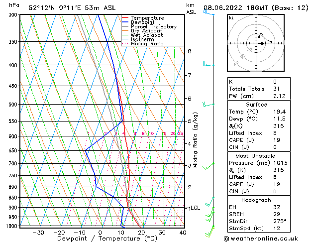Image resolution: width=313 pixels, height=242 pixels.
Task: Click the surface Temp value 19.4
Action: 280,112
